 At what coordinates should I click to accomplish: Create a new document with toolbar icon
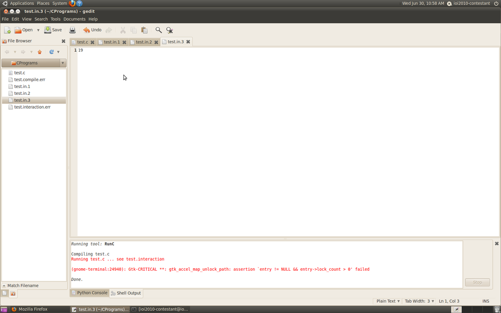coord(7,30)
